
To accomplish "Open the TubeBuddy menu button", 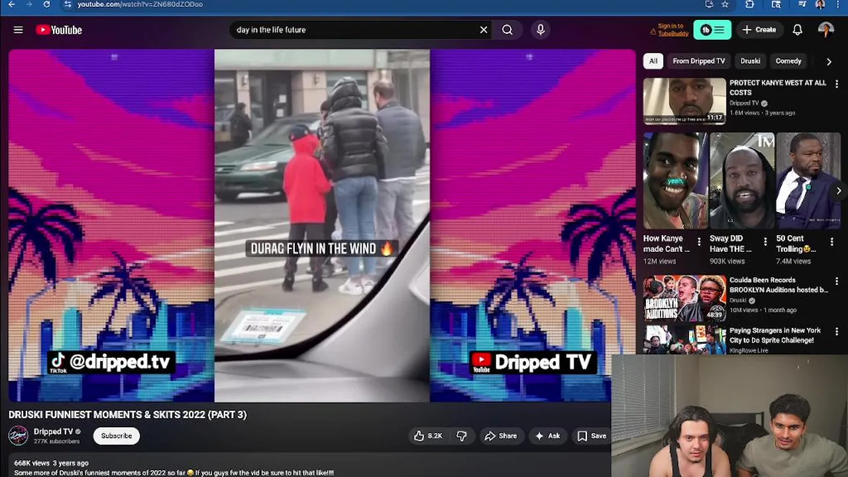I will pos(712,30).
